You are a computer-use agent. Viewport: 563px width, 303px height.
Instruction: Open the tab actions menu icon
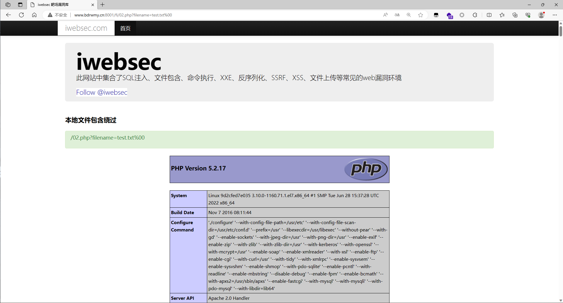point(20,5)
